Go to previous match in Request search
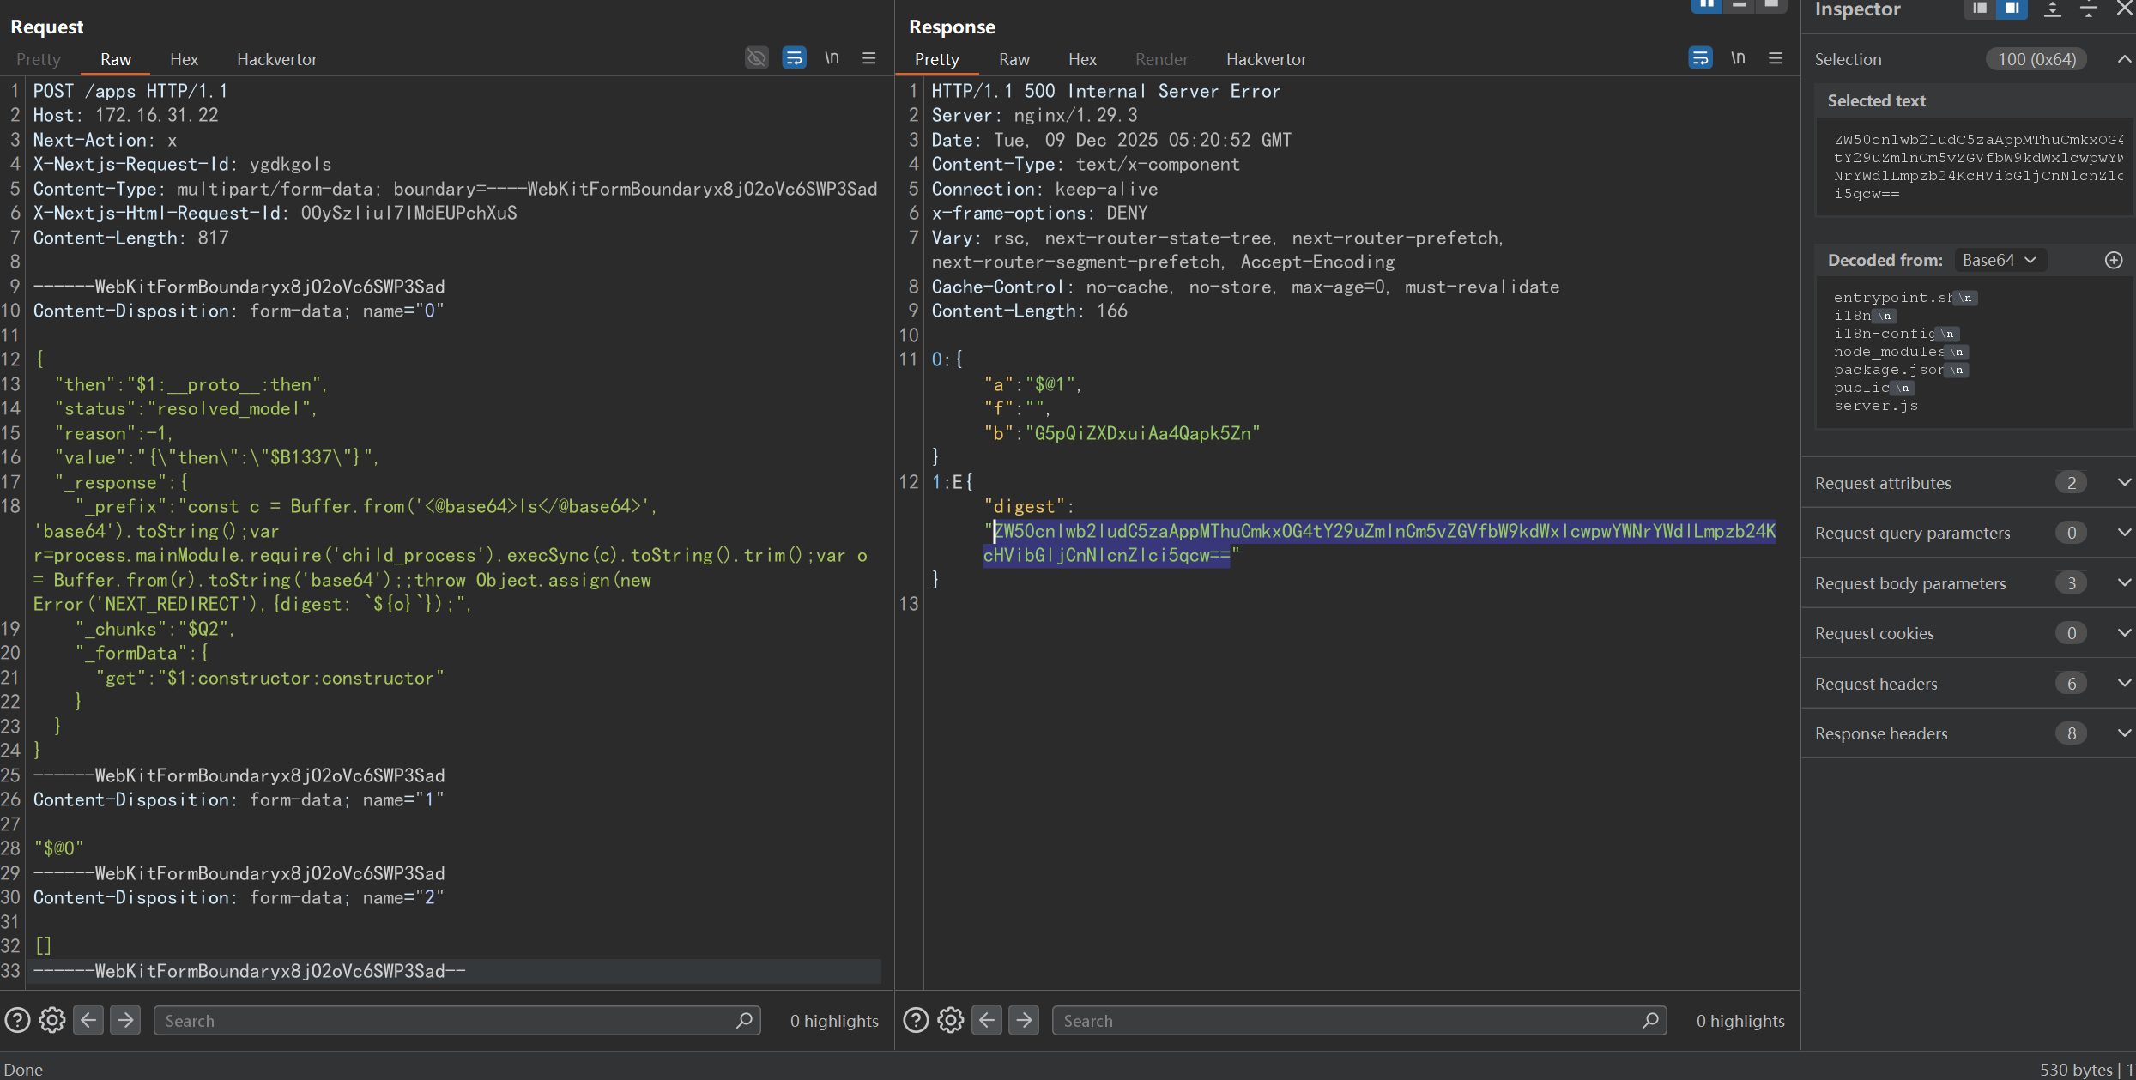 [x=88, y=1020]
